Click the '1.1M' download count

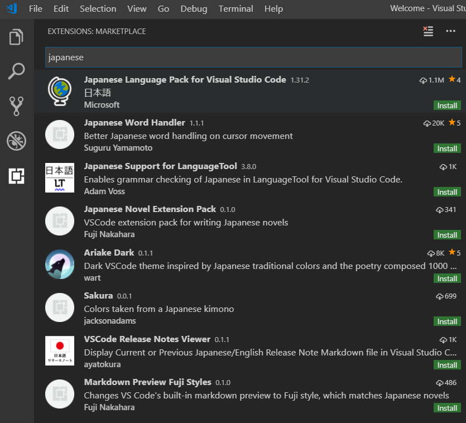pyautogui.click(x=432, y=80)
